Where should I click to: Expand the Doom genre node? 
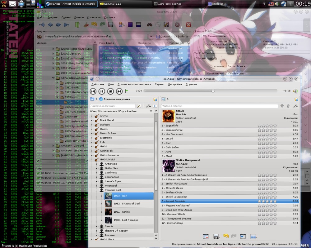(92, 129)
